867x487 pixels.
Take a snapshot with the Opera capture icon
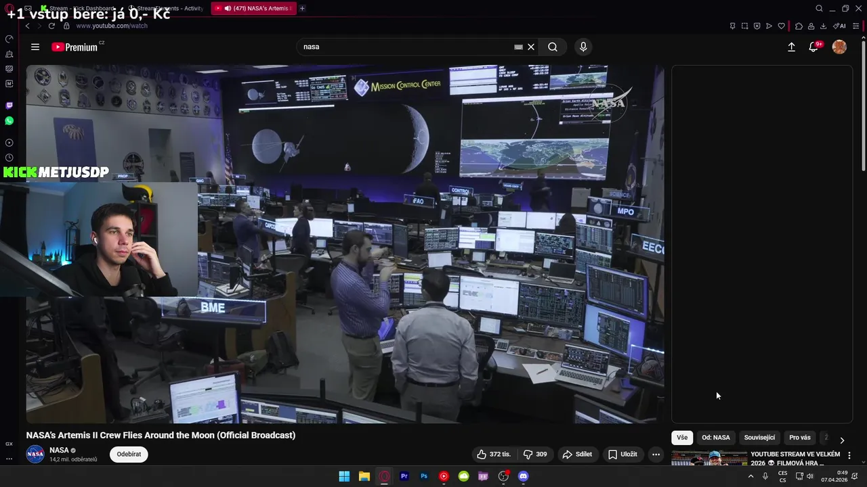pos(744,26)
